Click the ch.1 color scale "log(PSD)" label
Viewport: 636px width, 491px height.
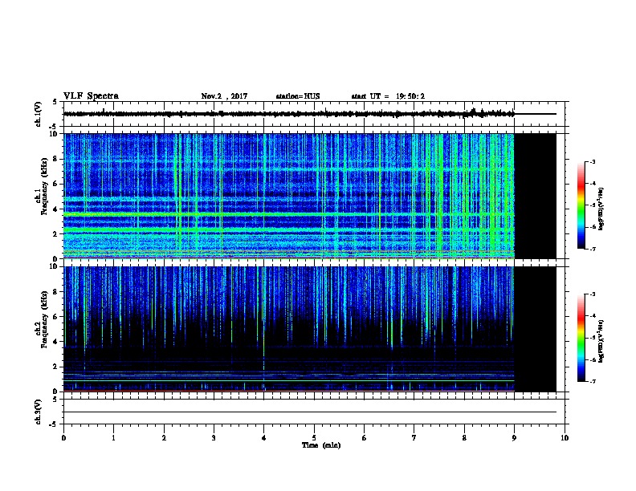click(x=601, y=209)
